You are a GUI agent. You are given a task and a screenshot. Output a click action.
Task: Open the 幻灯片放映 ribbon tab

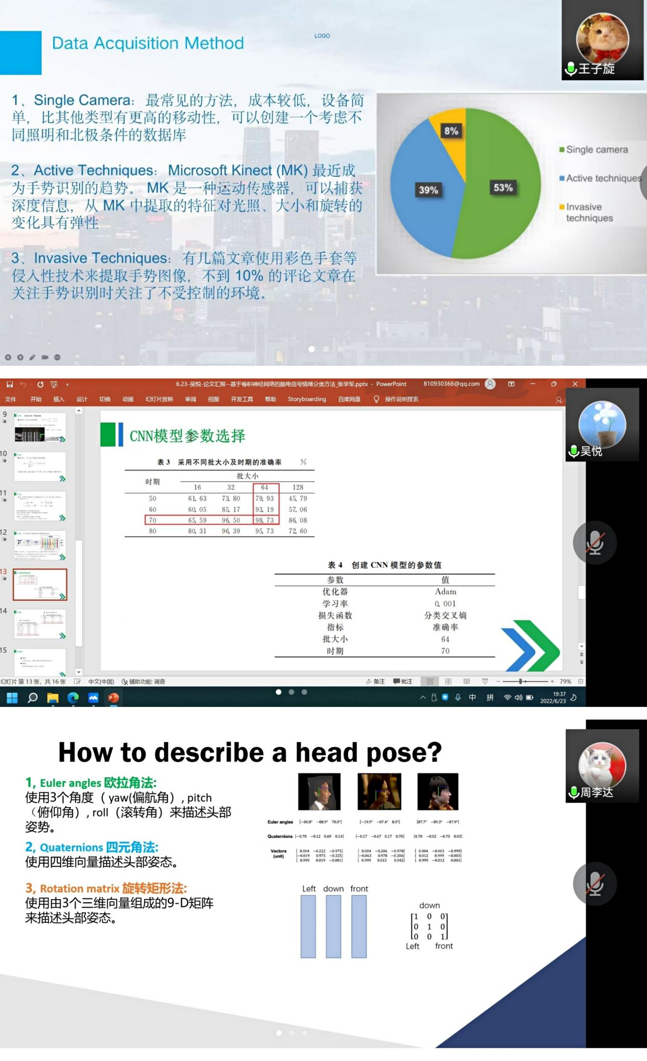tap(159, 399)
